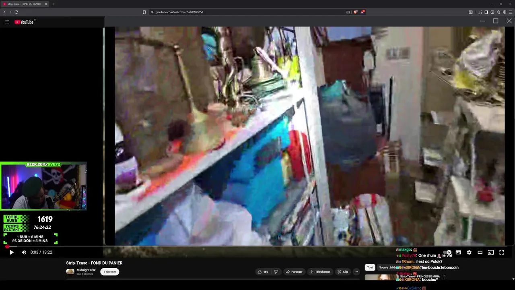This screenshot has width=515, height=290.
Task: Enter fullscreen mode
Action: [502, 253]
